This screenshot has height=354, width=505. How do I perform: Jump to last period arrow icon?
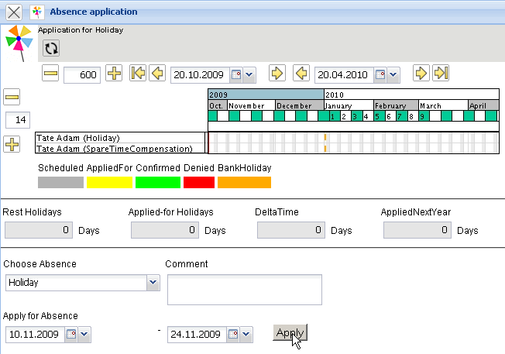(441, 74)
